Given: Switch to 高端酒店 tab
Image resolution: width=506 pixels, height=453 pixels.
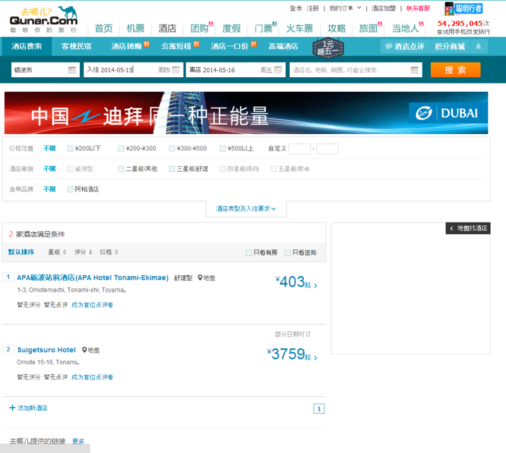Looking at the screenshot, I should [283, 46].
